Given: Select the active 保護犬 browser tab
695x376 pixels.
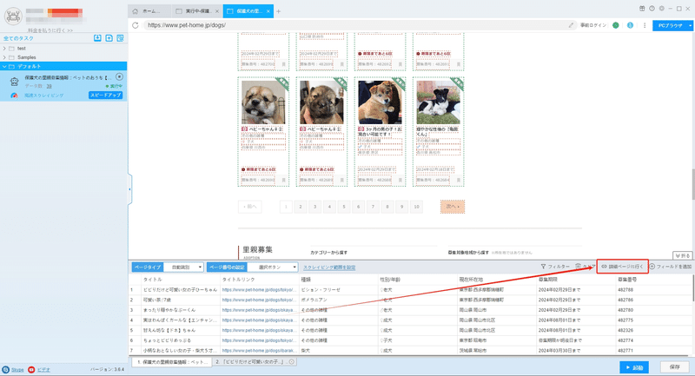Looking at the screenshot, I should click(247, 11).
